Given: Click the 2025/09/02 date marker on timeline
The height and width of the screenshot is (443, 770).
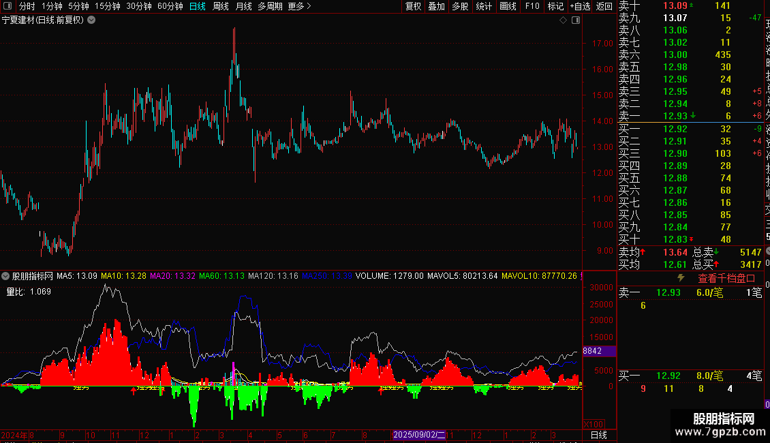Looking at the screenshot, I should (x=419, y=435).
